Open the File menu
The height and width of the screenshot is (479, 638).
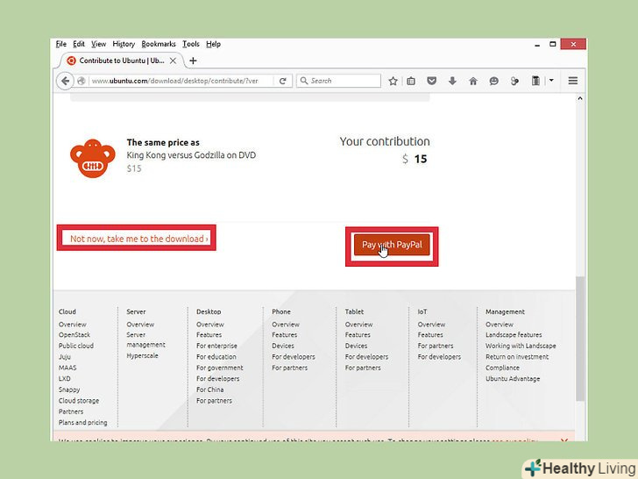(61, 44)
